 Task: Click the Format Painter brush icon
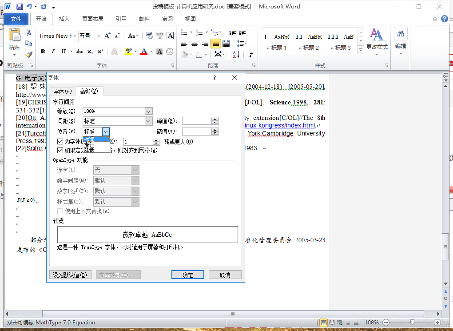coord(29,55)
